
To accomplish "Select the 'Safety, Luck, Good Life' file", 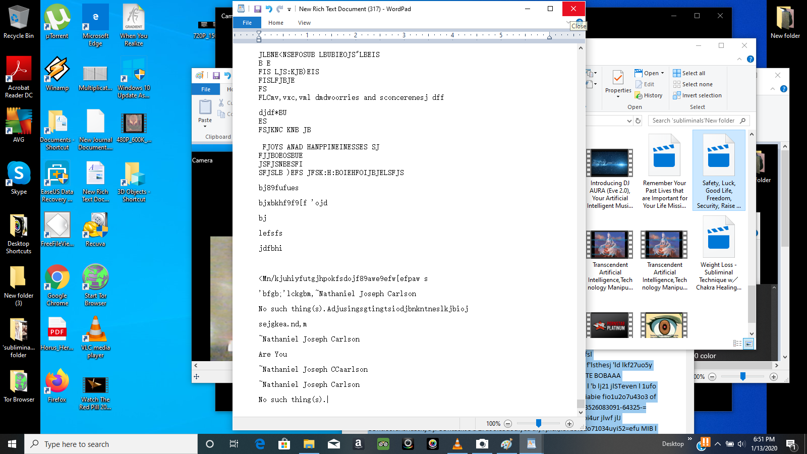I will pos(719,171).
